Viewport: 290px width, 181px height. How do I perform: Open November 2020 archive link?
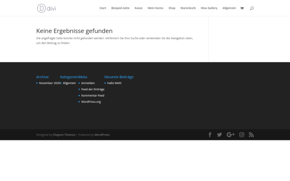(49, 83)
